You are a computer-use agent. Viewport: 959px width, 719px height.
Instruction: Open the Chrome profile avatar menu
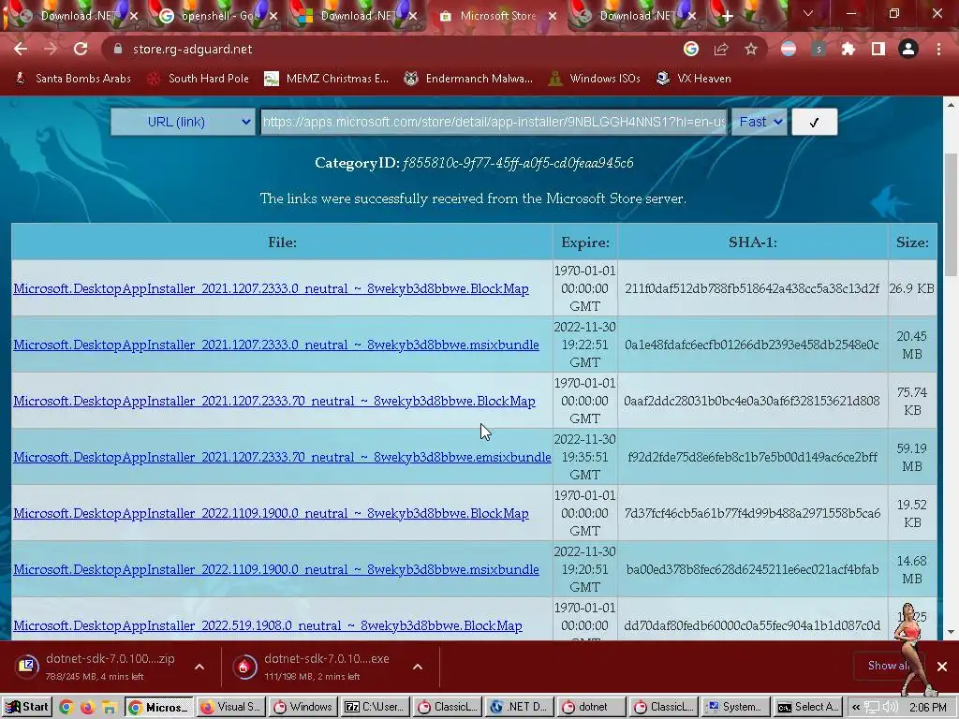pyautogui.click(x=908, y=49)
